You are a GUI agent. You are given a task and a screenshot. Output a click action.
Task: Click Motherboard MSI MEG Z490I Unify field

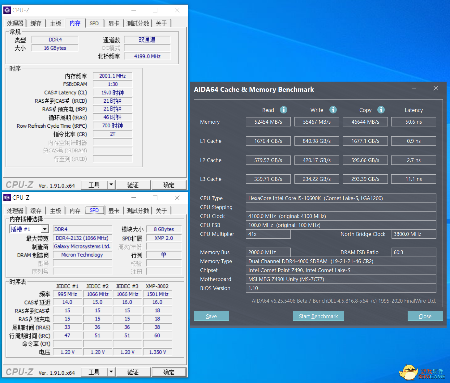click(x=341, y=279)
